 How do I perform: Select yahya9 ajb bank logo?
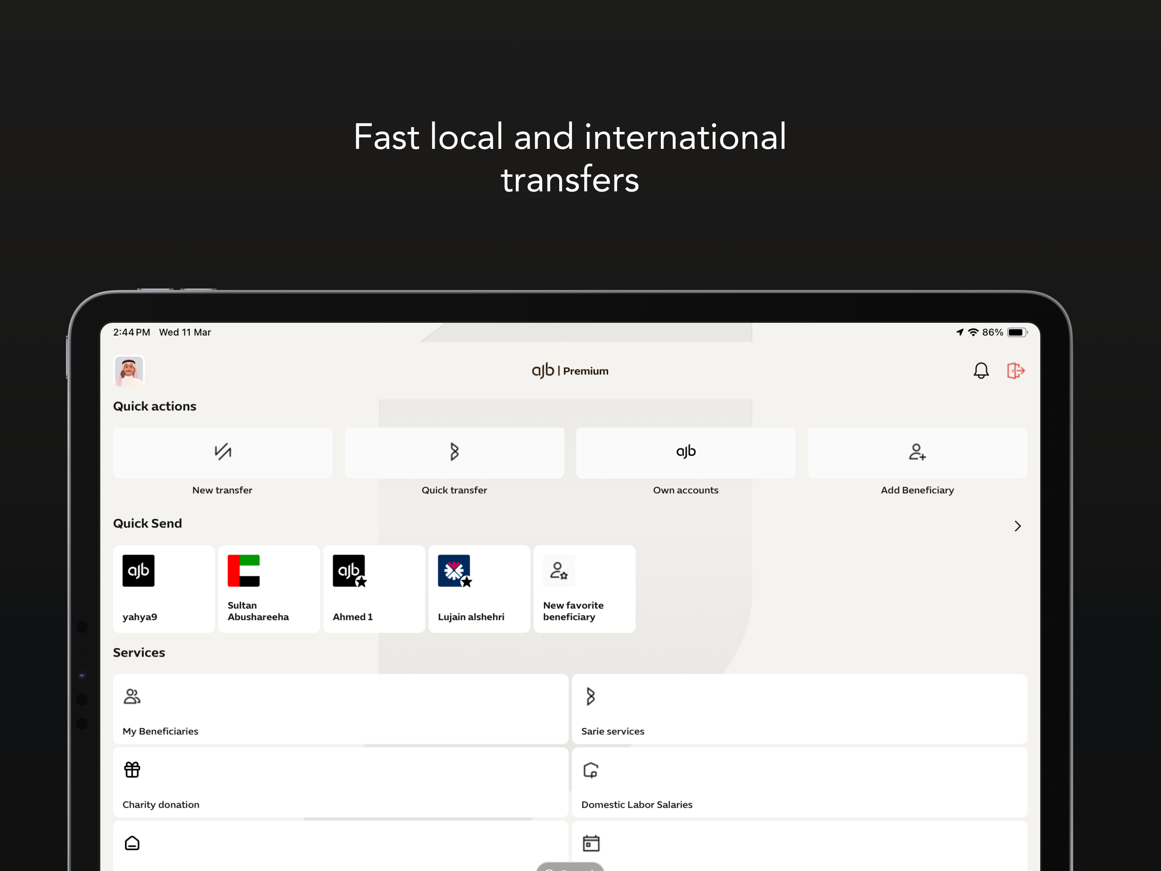[x=139, y=570]
